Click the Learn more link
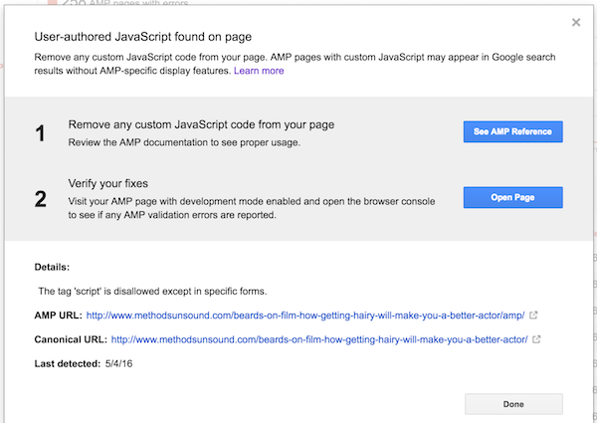Screen dimensions: 597x423 [x=259, y=71]
